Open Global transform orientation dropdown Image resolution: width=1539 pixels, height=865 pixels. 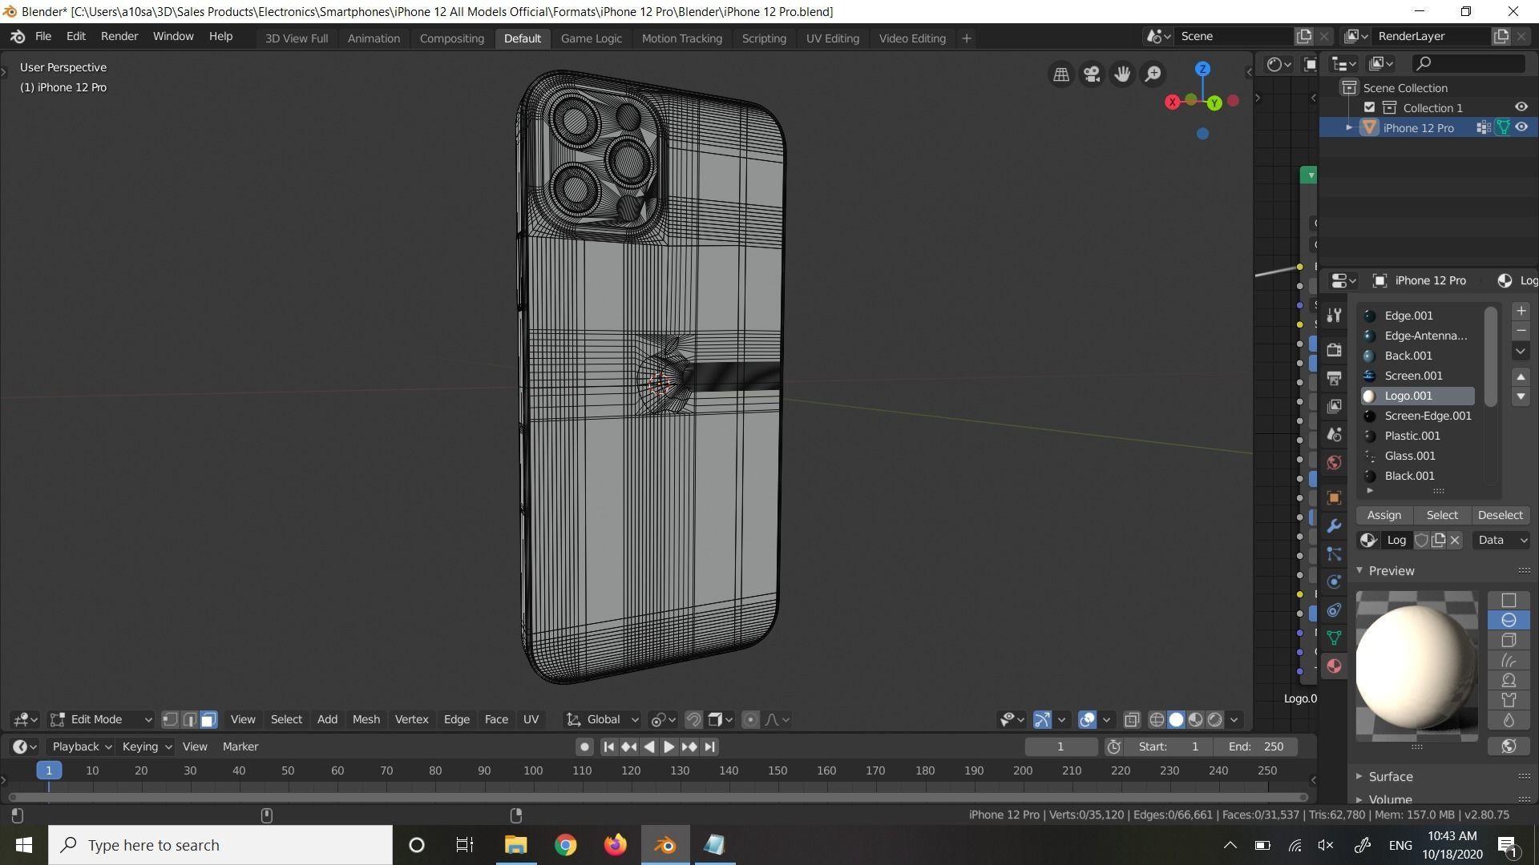(603, 719)
